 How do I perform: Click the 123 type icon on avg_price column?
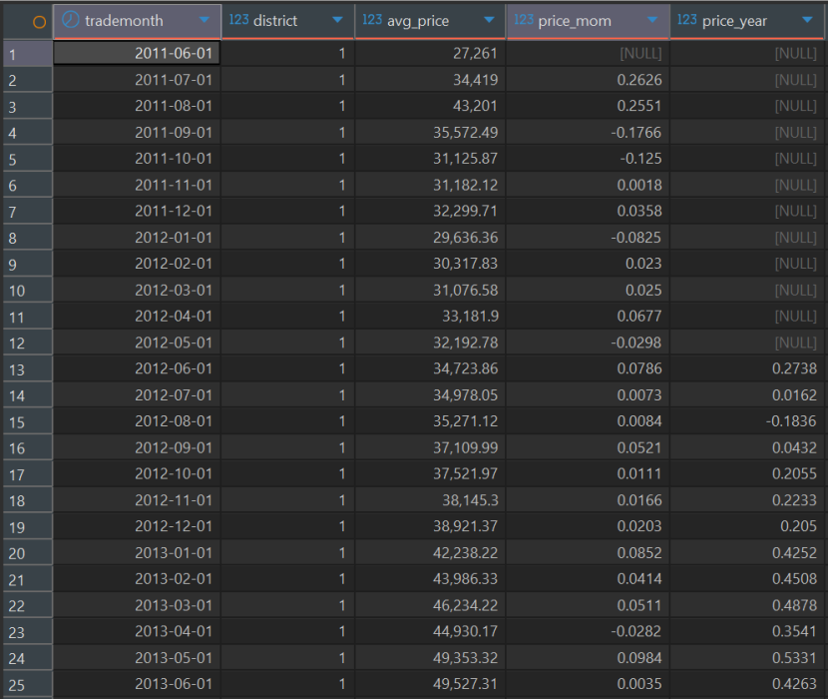coord(372,20)
